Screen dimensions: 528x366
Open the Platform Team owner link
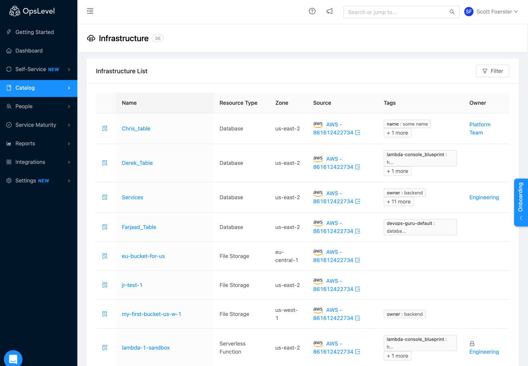[x=480, y=129]
